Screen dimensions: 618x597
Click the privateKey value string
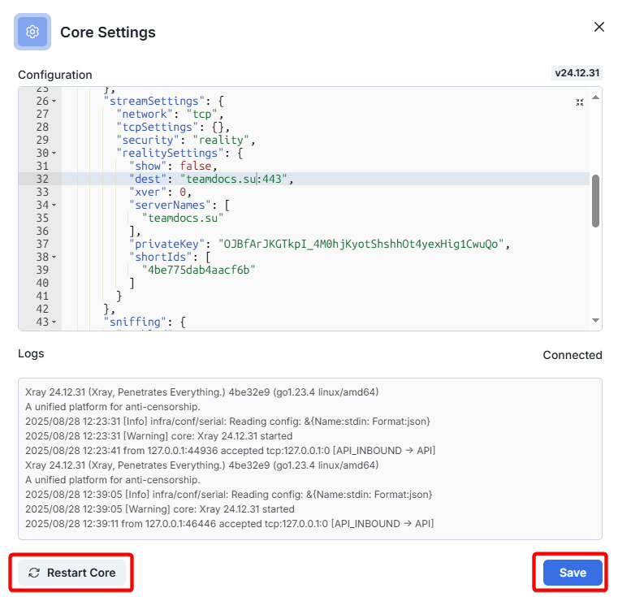click(x=365, y=244)
